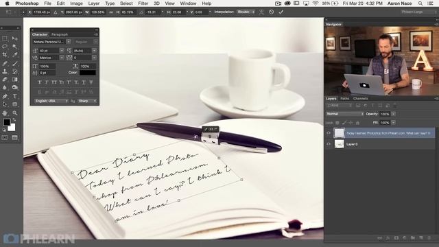Cancel transform with the circle-slash icon
Screen dimensions: 439x247
click(272, 12)
